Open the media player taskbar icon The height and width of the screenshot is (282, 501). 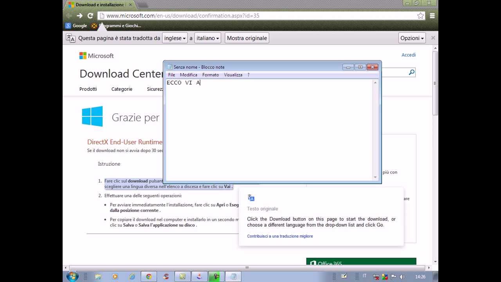[x=115, y=277]
